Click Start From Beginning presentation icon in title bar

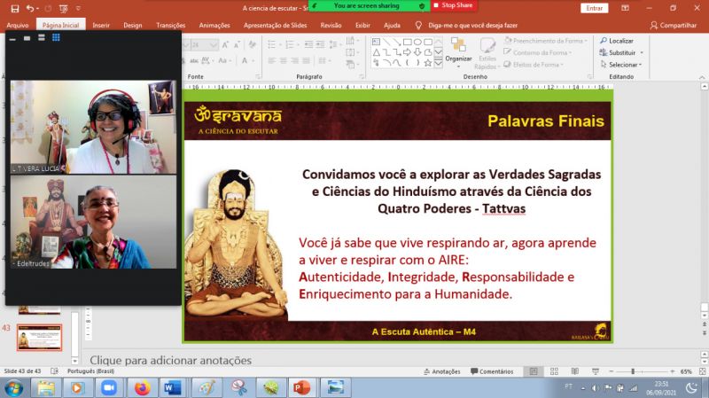[x=63, y=8]
